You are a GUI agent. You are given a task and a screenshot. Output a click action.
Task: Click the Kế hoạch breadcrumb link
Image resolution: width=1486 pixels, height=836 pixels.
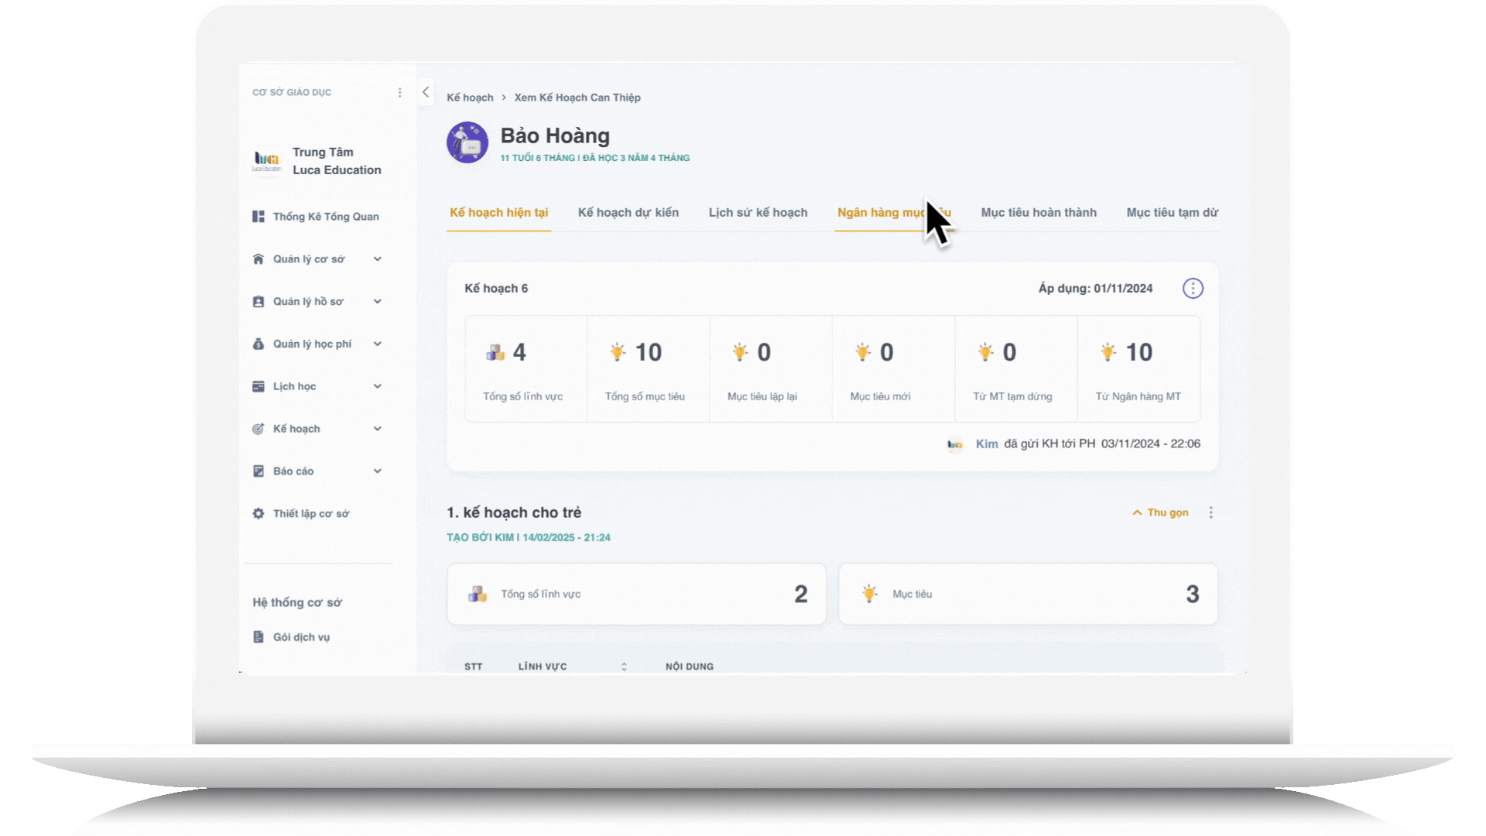pos(470,98)
